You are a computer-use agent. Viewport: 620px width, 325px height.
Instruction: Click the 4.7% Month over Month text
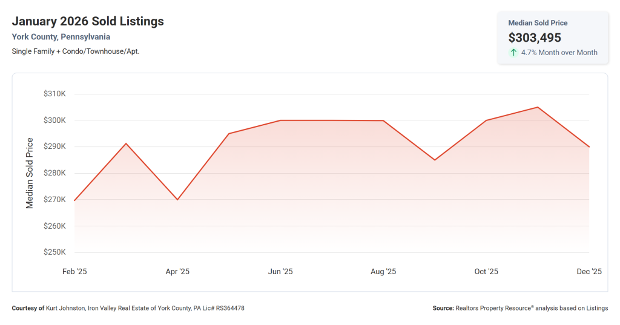coord(559,53)
